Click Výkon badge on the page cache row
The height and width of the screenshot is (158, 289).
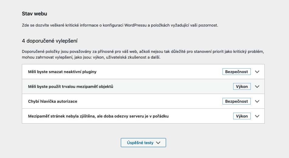[242, 116]
